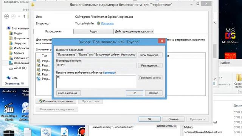Image resolution: width=242 pixels, height=136 pixels.
Task: Open the 'примеры' link
Action: (109, 73)
